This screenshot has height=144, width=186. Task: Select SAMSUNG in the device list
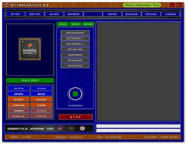(x=19, y=105)
